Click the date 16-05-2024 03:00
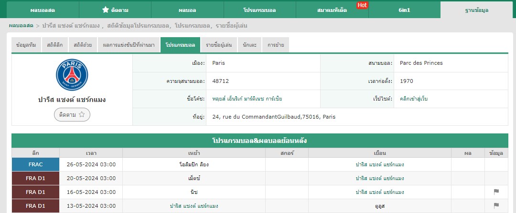 91,192
